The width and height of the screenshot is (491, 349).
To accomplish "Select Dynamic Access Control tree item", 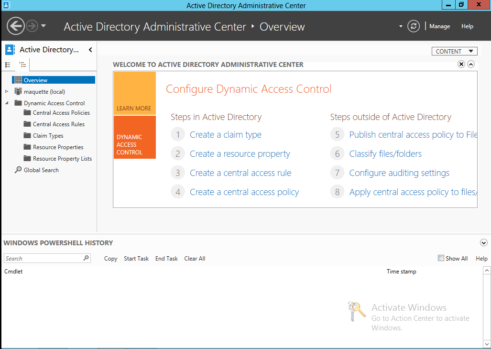I will pos(54,103).
